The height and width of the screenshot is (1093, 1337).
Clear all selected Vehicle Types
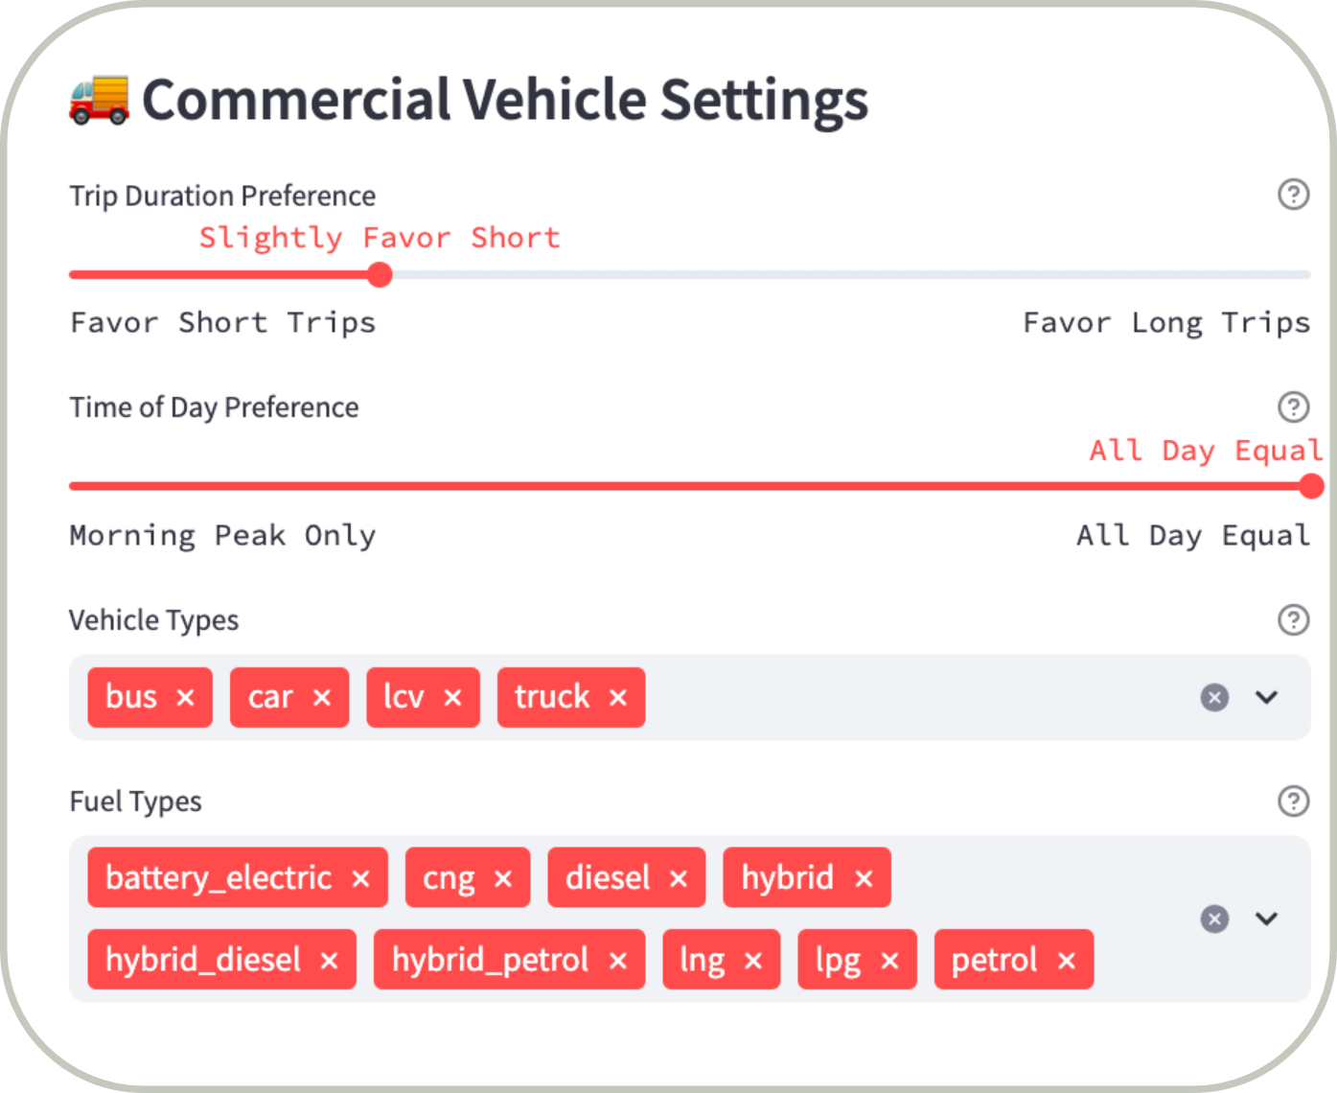(x=1214, y=697)
